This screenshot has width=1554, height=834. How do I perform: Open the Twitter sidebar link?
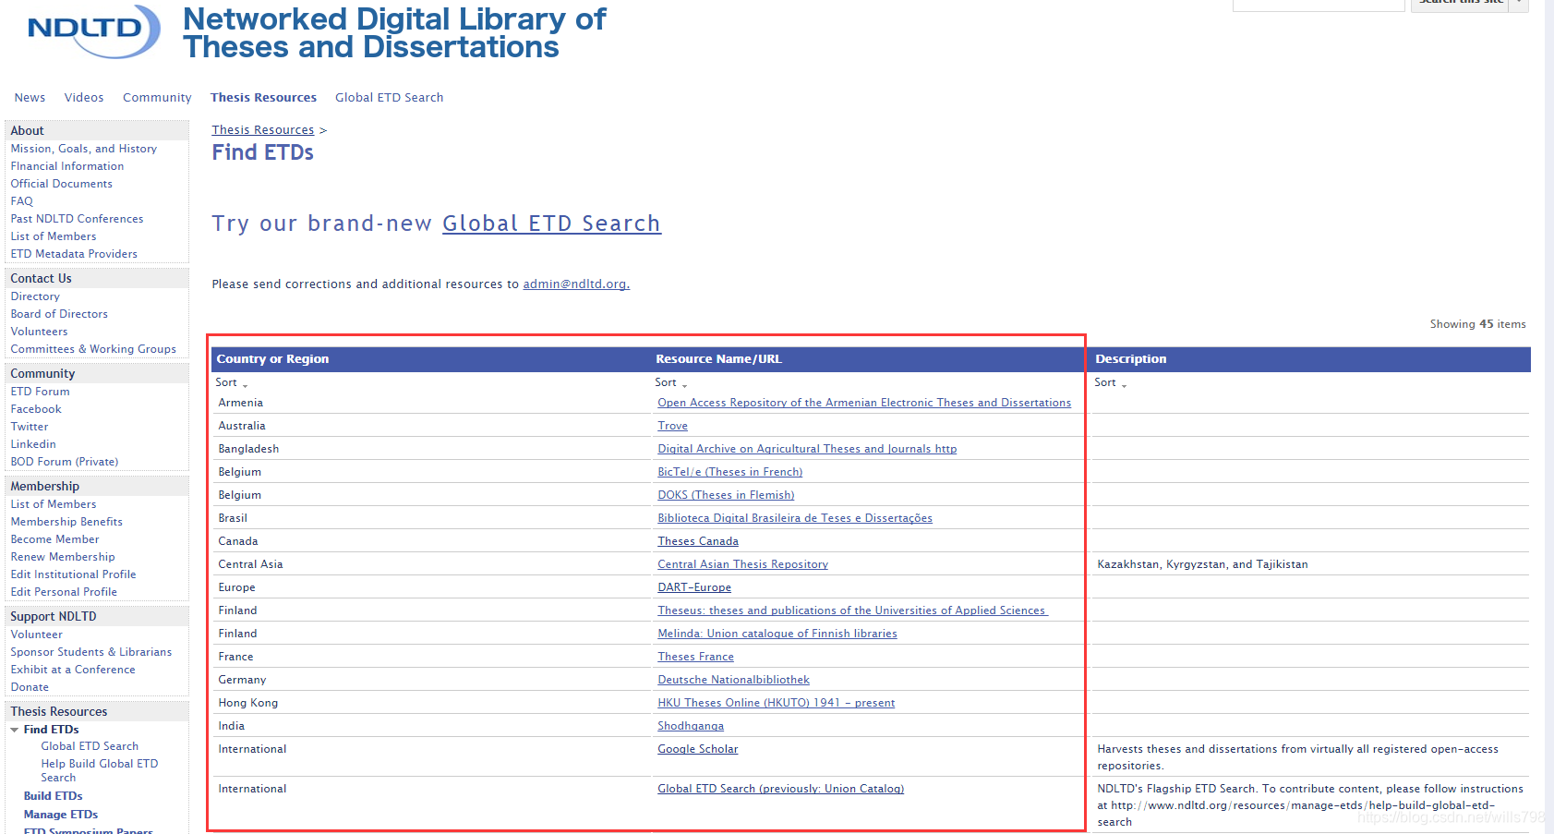(x=30, y=427)
